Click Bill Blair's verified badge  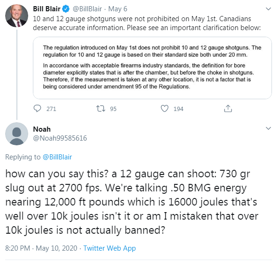(x=66, y=9)
